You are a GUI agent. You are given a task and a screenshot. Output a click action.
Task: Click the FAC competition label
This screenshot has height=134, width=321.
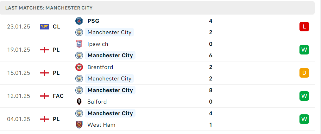click(58, 96)
